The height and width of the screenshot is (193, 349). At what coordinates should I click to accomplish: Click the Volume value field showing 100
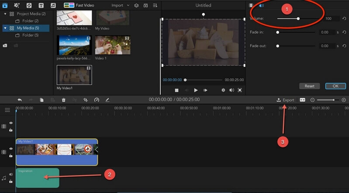tap(328, 19)
